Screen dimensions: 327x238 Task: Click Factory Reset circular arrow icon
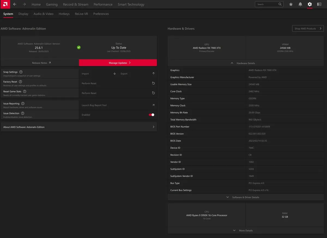pos(153,83)
